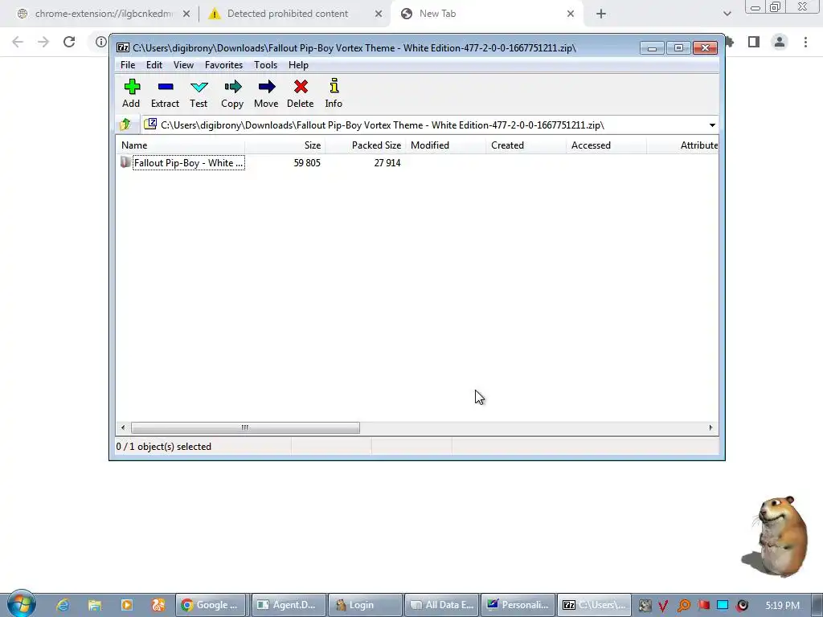
Task: Click the scrollbar left arrow
Action: 123,427
